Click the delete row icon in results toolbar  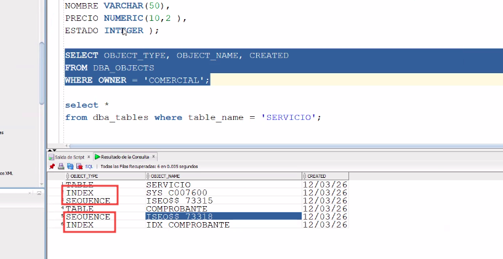[x=79, y=166]
